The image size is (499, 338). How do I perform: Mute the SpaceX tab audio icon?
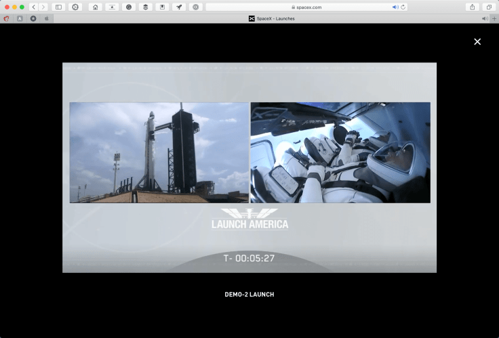(x=485, y=19)
